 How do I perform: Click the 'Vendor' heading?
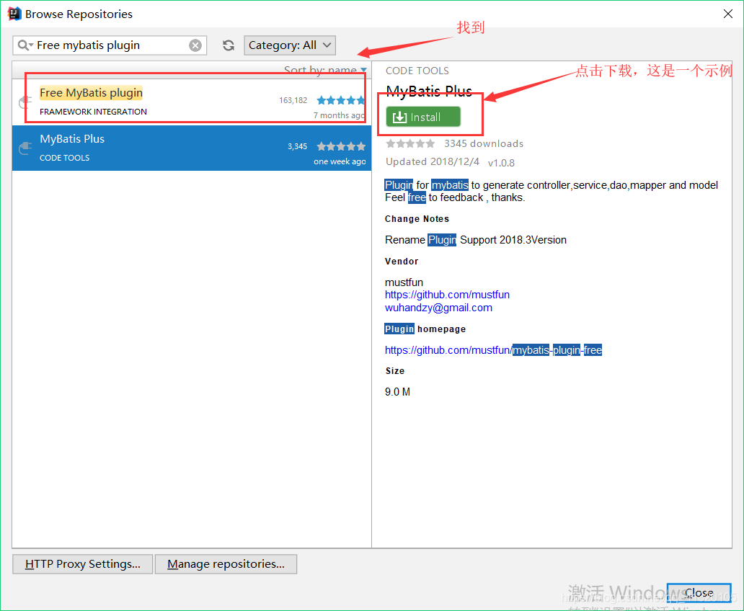402,262
